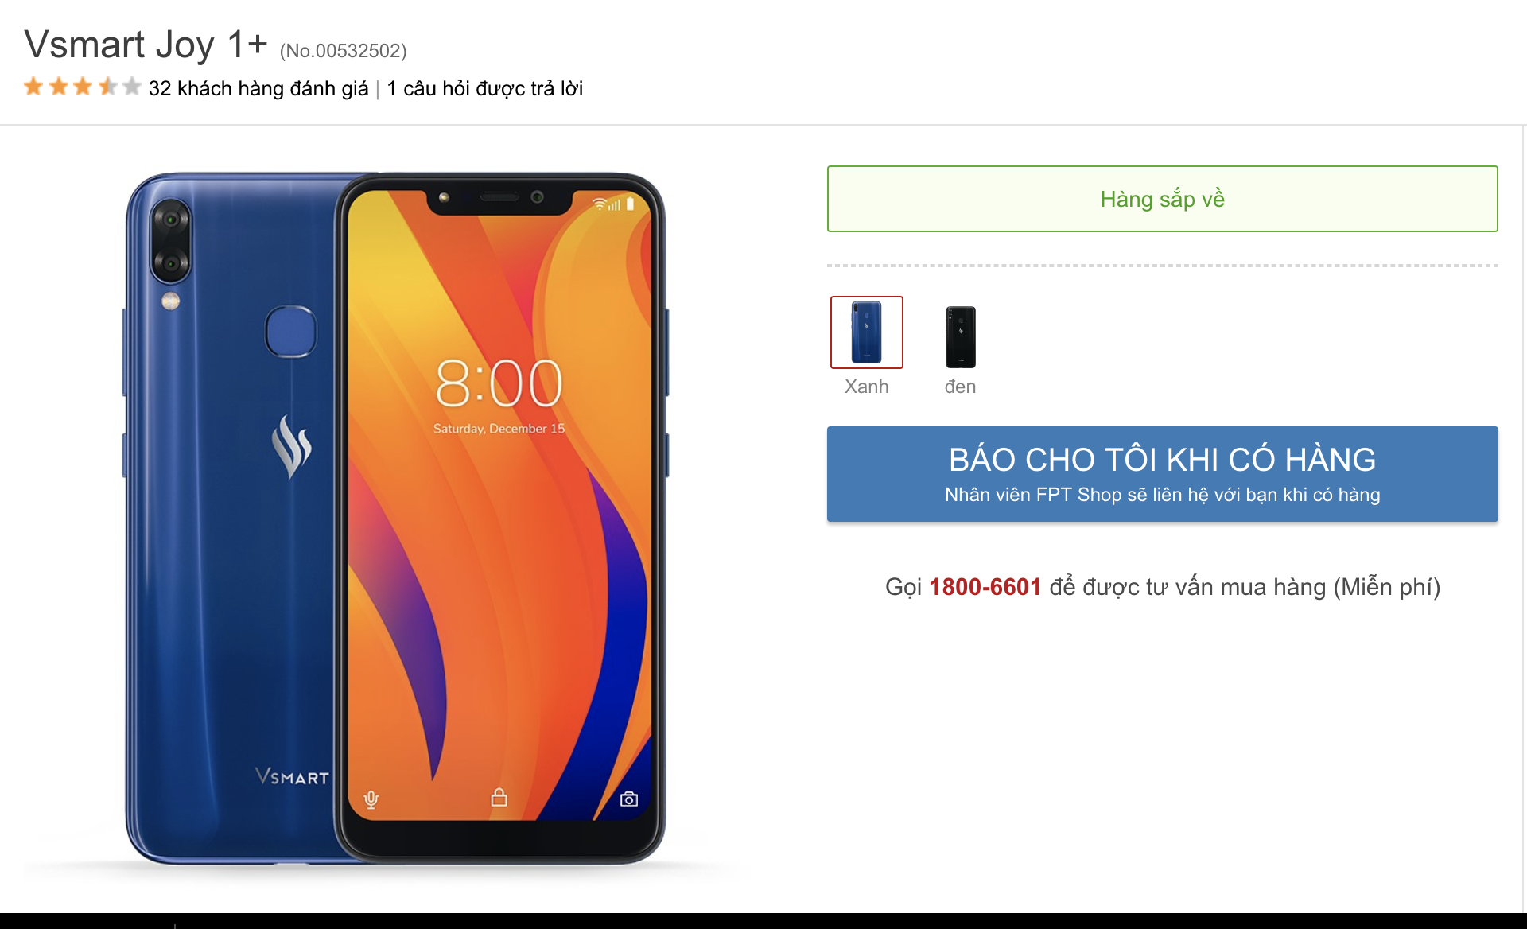Click the first rating star
The width and height of the screenshot is (1527, 929).
(33, 86)
